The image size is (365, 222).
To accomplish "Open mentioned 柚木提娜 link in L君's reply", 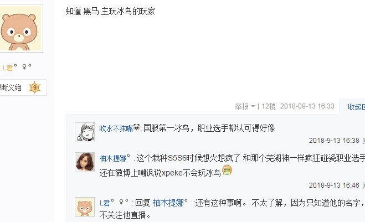I will pyautogui.click(x=168, y=203).
